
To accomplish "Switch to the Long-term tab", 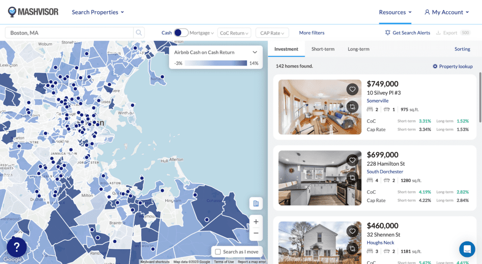I will [x=358, y=49].
